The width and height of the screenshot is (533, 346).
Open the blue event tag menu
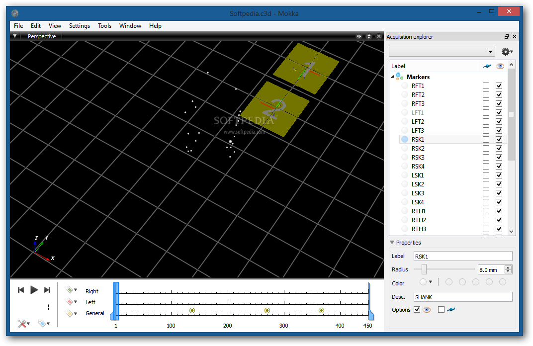(x=44, y=324)
